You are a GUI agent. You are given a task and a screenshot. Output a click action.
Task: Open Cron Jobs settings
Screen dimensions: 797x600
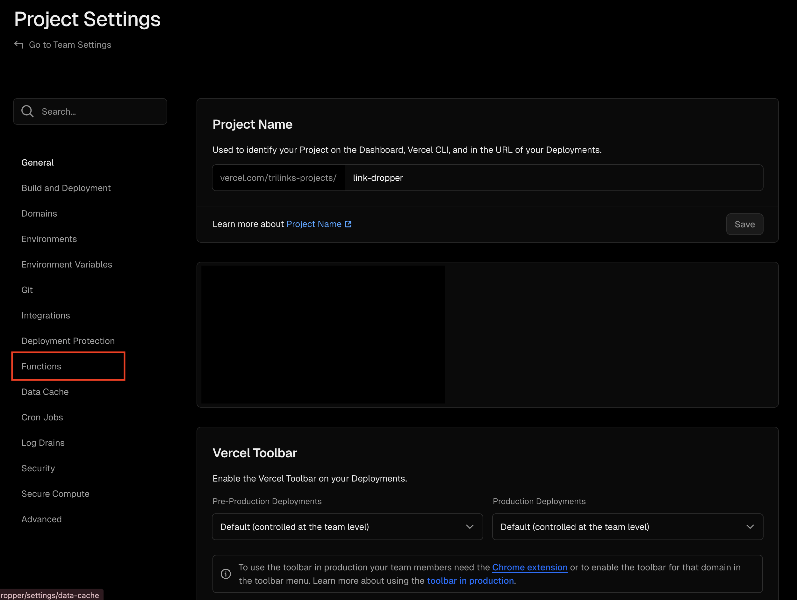coord(42,417)
